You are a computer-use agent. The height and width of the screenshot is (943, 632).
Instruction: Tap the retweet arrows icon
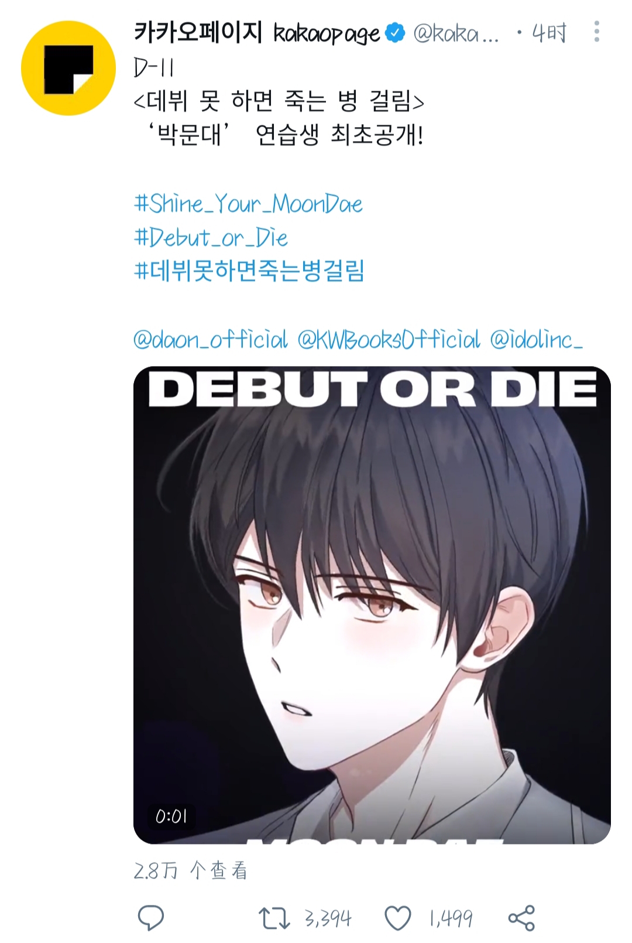(274, 918)
